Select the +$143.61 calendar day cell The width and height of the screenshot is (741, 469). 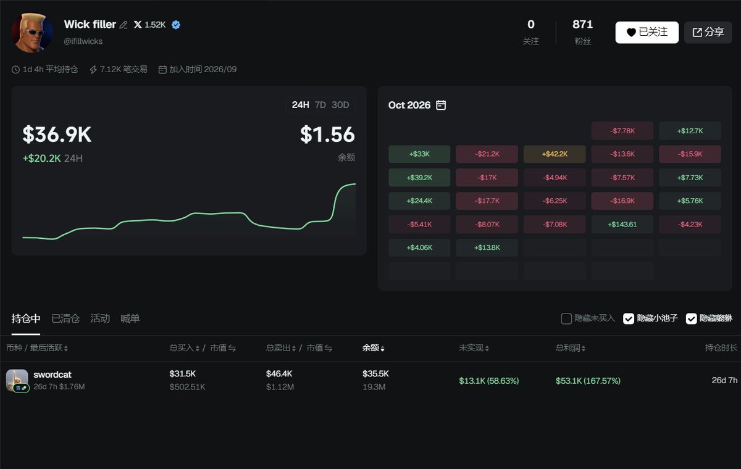click(622, 225)
